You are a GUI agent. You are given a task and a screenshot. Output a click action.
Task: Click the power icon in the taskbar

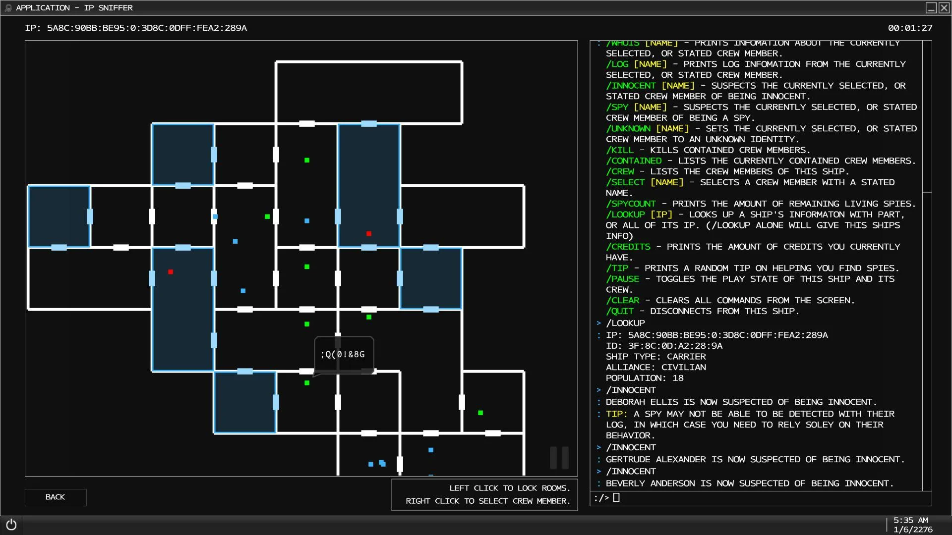coord(11,525)
